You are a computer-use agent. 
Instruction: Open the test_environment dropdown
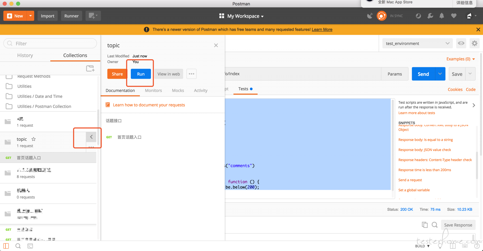coord(417,43)
